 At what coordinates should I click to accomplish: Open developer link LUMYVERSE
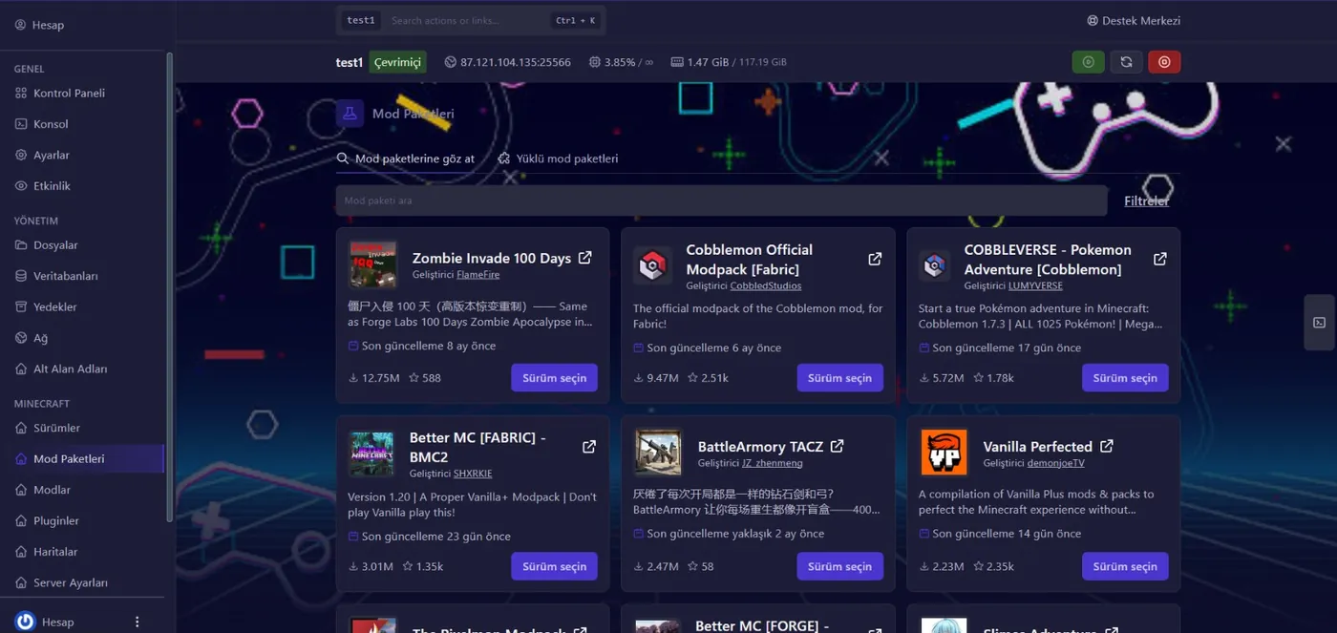[1035, 285]
